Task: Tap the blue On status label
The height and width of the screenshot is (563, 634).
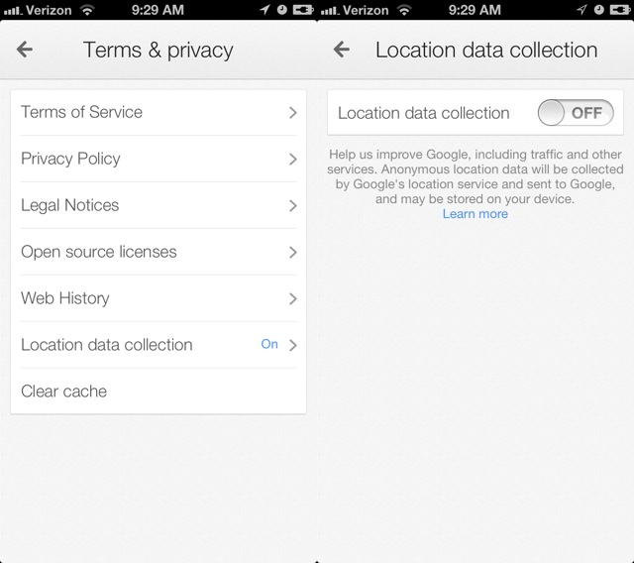Action: click(x=269, y=344)
